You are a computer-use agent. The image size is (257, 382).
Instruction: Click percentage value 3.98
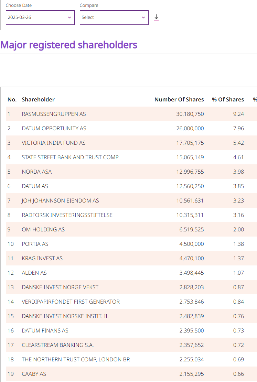click(238, 172)
